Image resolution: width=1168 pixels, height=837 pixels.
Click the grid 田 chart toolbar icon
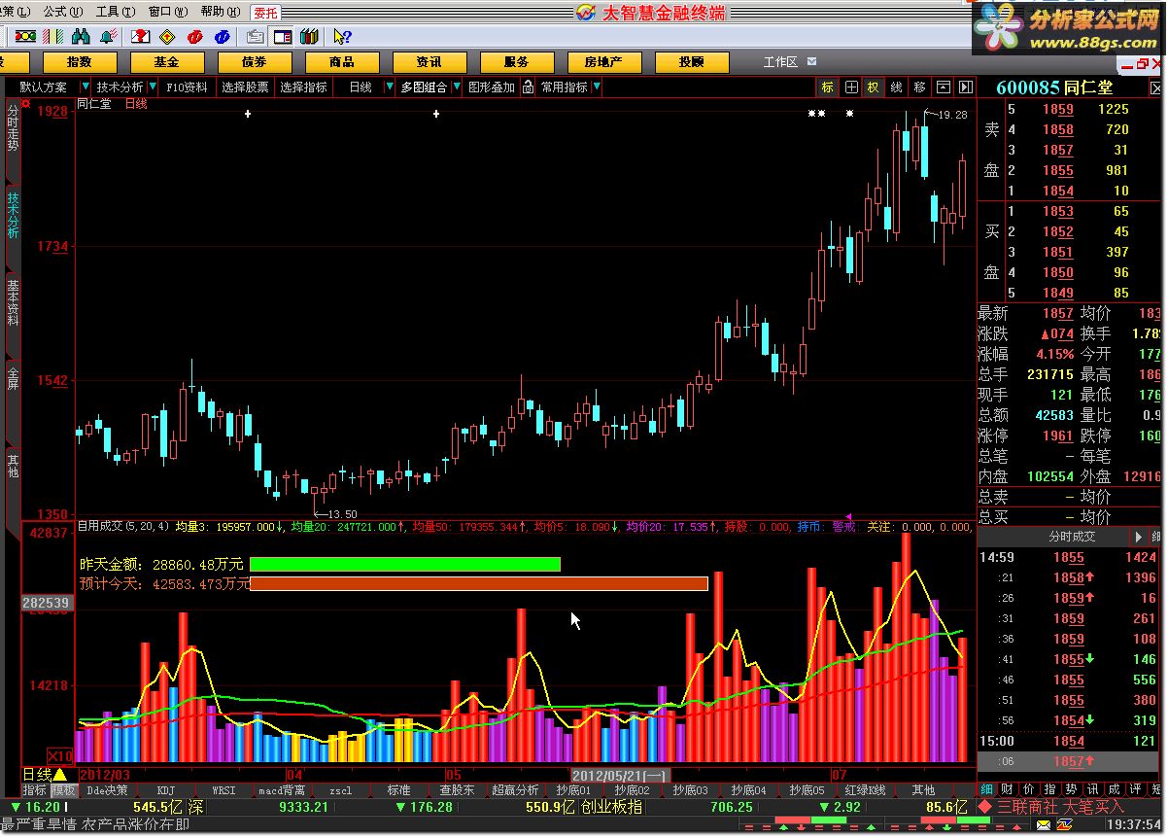pos(851,87)
